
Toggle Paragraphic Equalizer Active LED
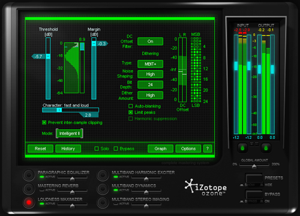(42, 177)
